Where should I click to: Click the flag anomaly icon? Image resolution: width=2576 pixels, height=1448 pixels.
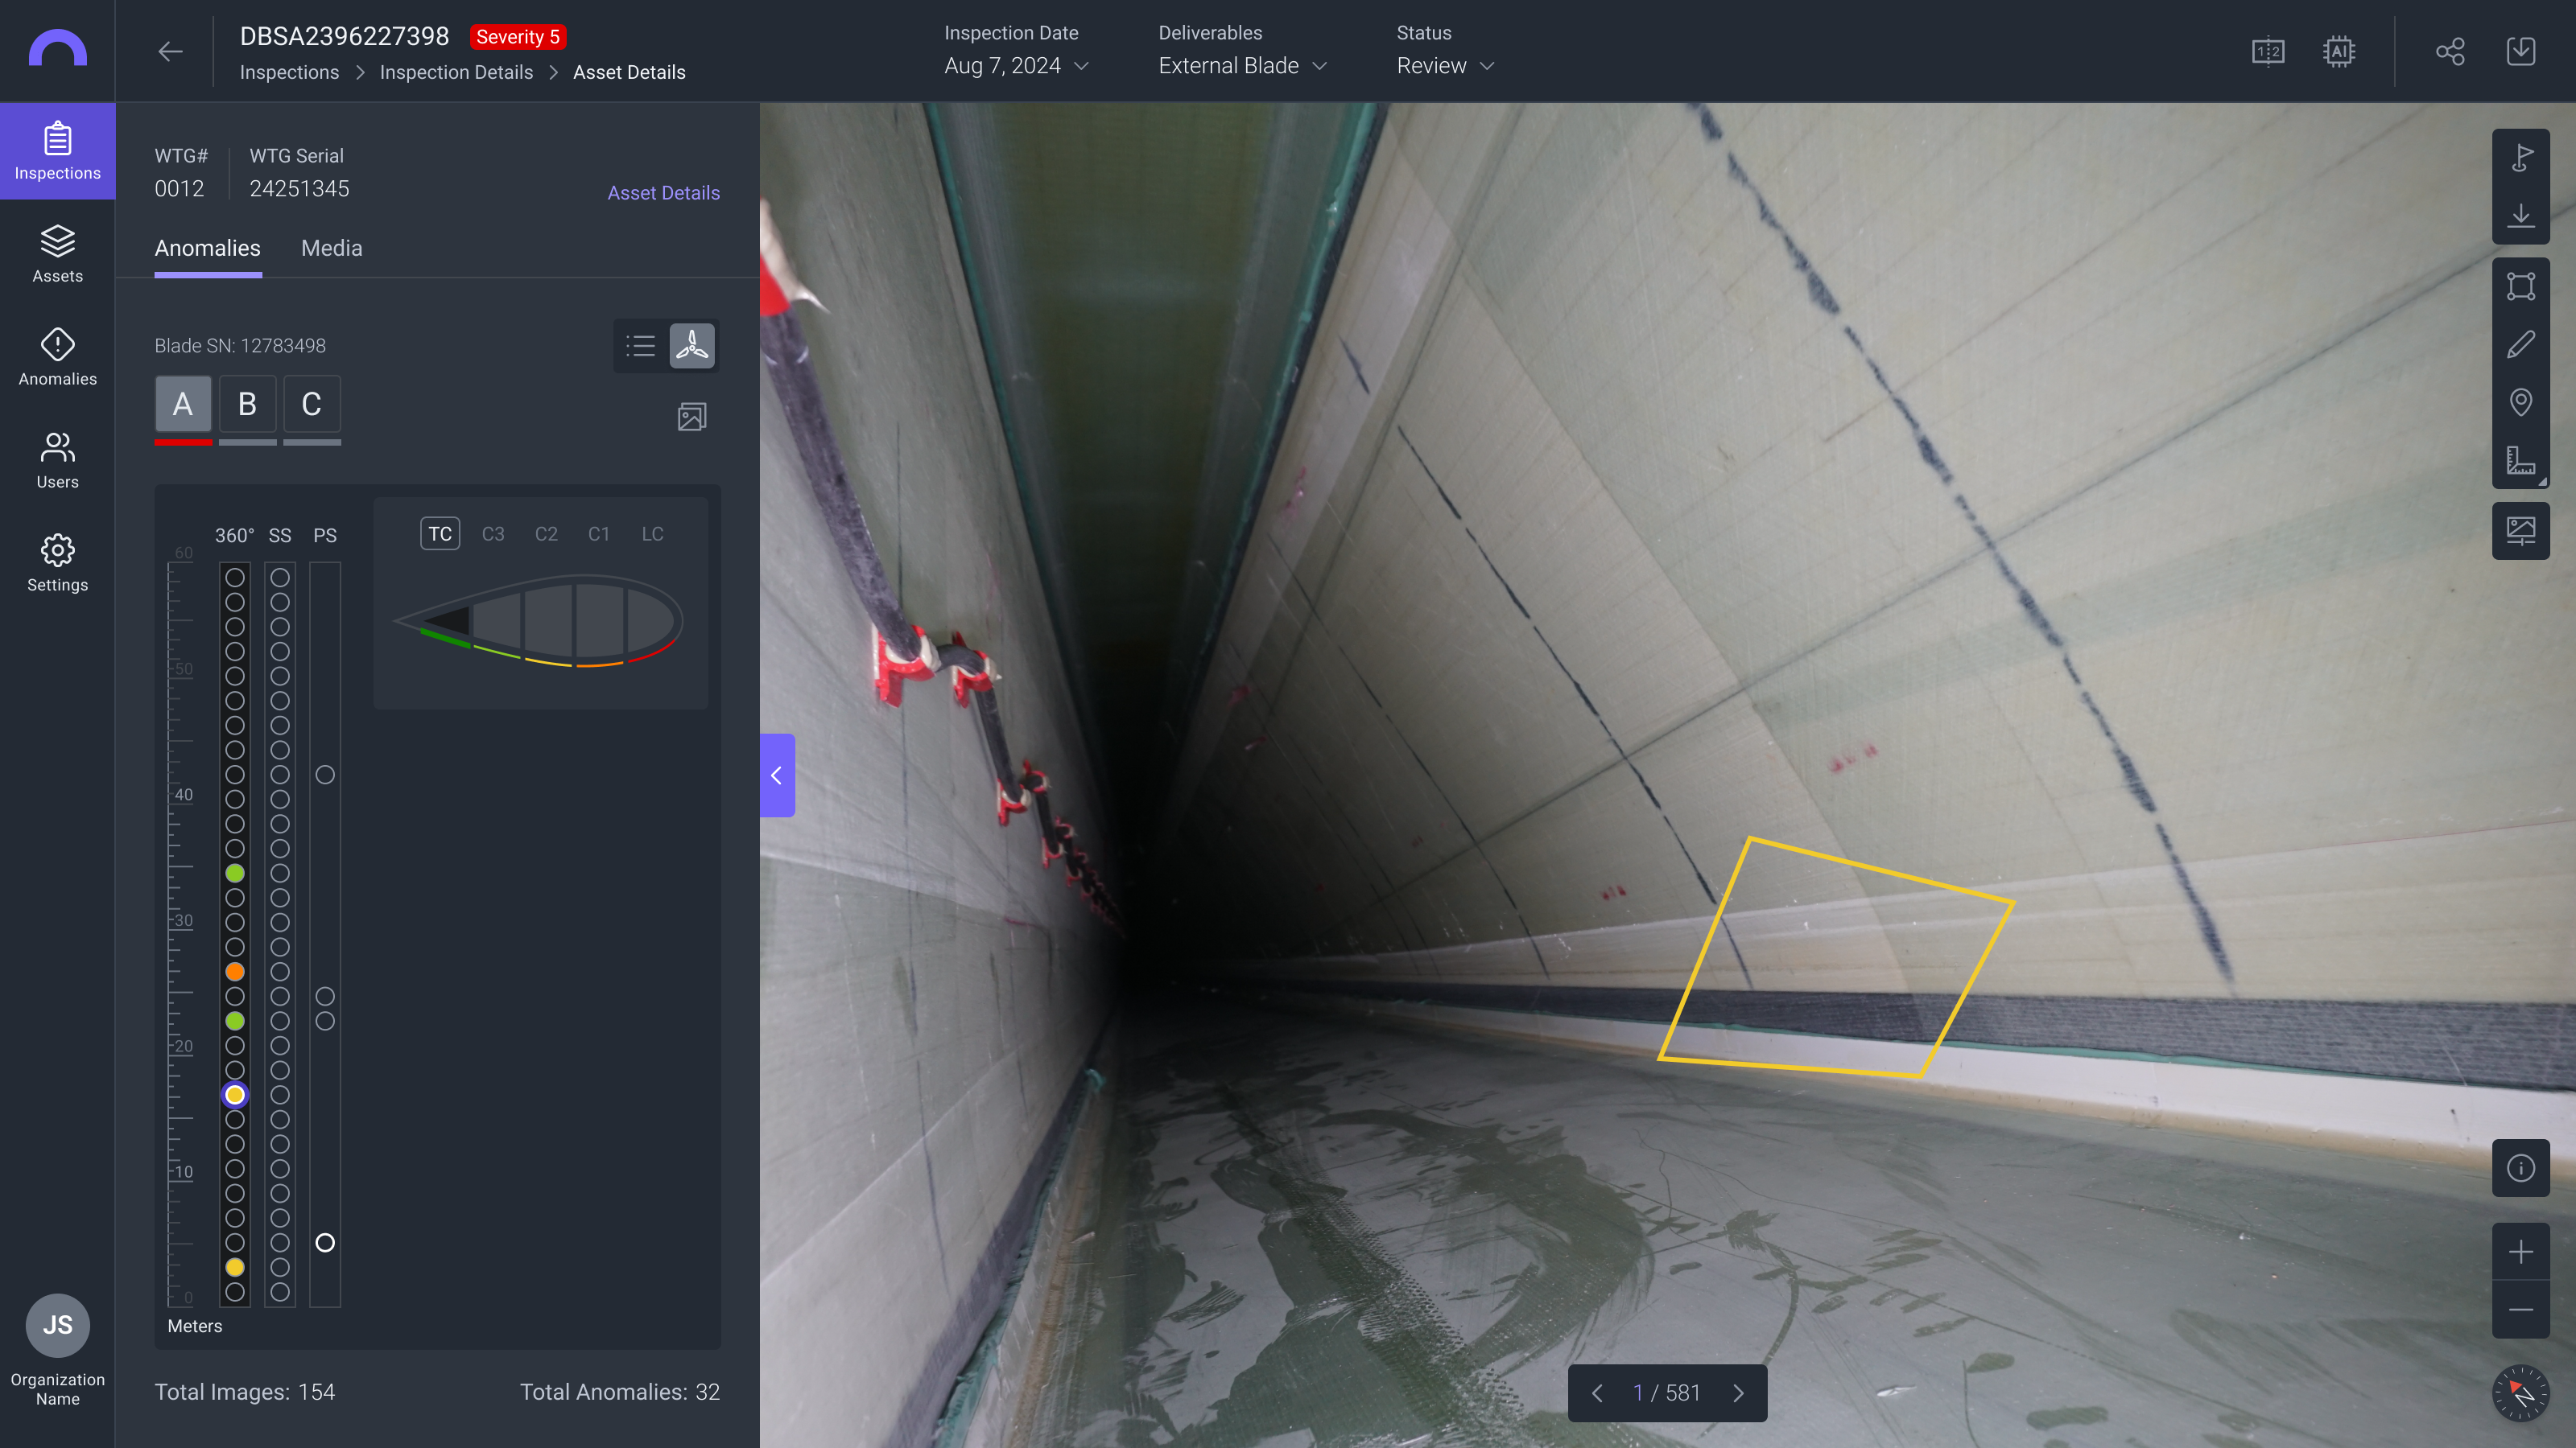2520,157
